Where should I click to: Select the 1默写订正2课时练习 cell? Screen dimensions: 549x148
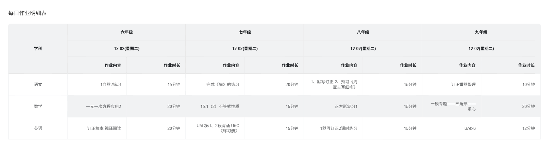point(339,128)
